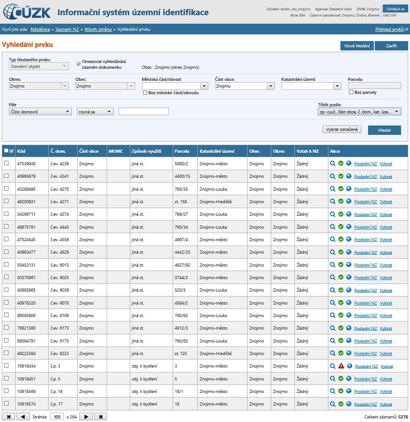Click magnifier icon in row 47524545

(x=332, y=239)
